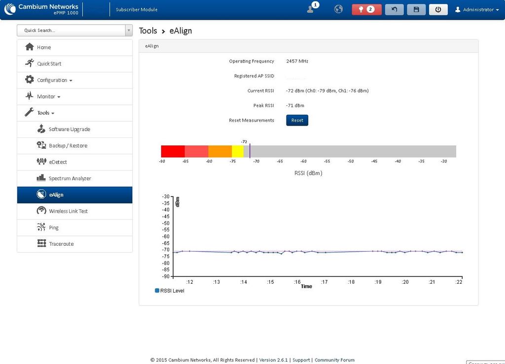Click the globe internet status icon
This screenshot has height=364, width=505.
(x=338, y=9)
